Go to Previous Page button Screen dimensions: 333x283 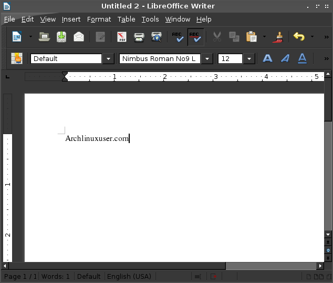coord(328,242)
